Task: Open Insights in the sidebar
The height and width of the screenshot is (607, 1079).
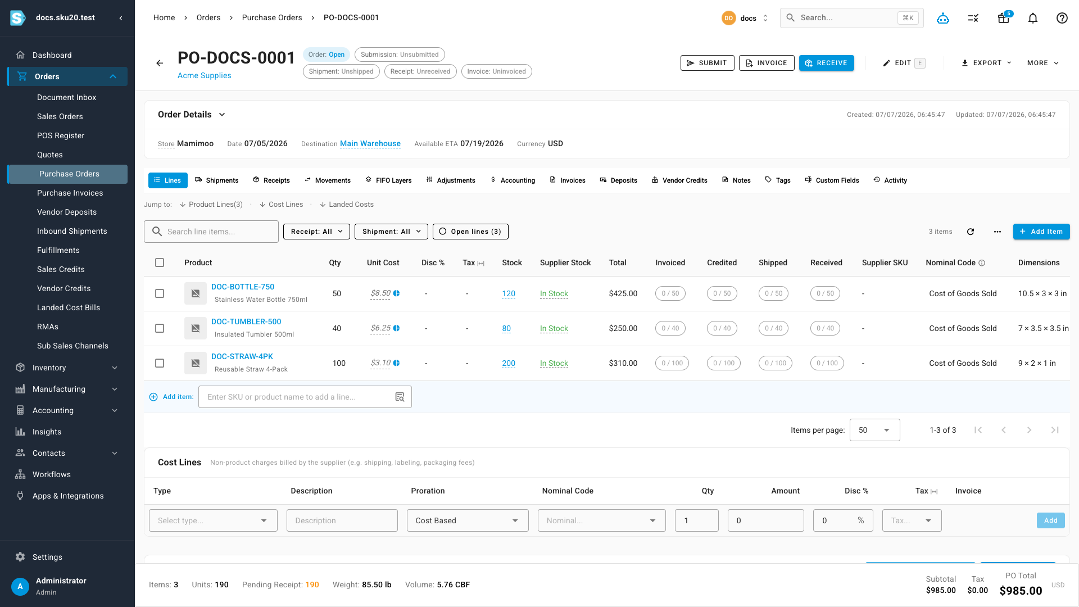Action: 67,432
